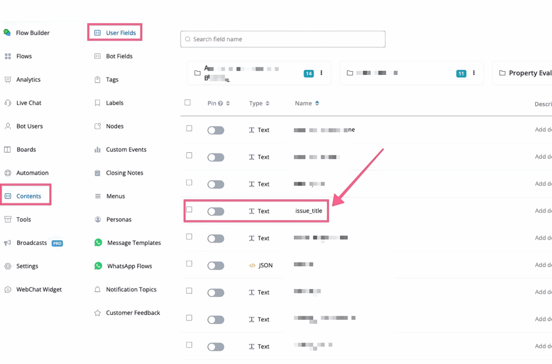Image resolution: width=552 pixels, height=364 pixels.
Task: Open three-dot menu on folder with 14 fields
Action: click(x=322, y=73)
